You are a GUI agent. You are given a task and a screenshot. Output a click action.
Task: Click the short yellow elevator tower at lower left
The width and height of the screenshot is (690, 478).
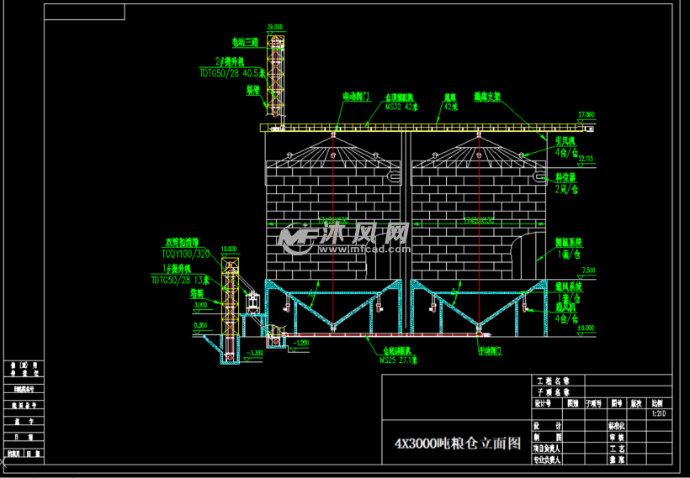[x=228, y=294]
